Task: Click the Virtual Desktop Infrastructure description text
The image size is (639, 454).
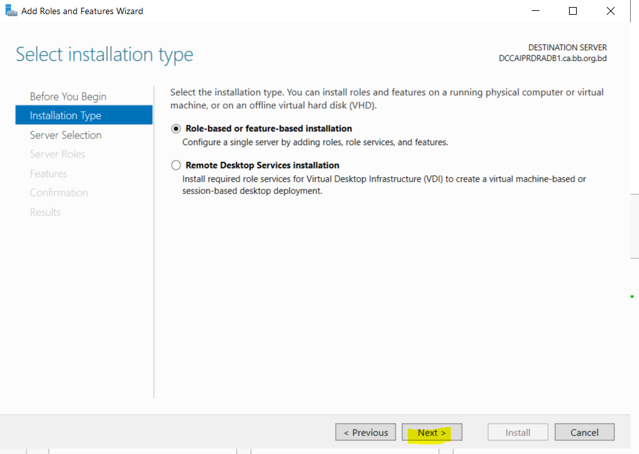Action: point(384,184)
